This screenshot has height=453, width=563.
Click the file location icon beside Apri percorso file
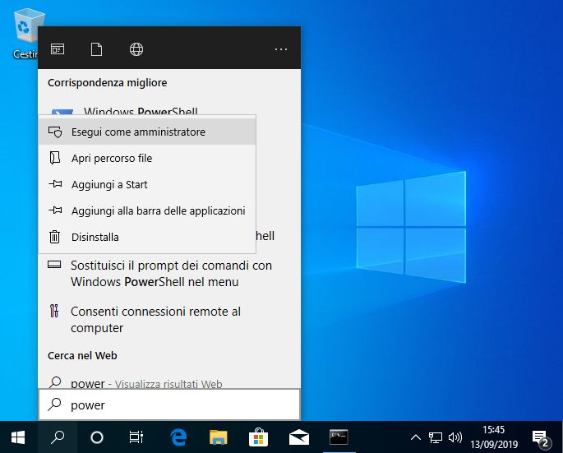54,158
